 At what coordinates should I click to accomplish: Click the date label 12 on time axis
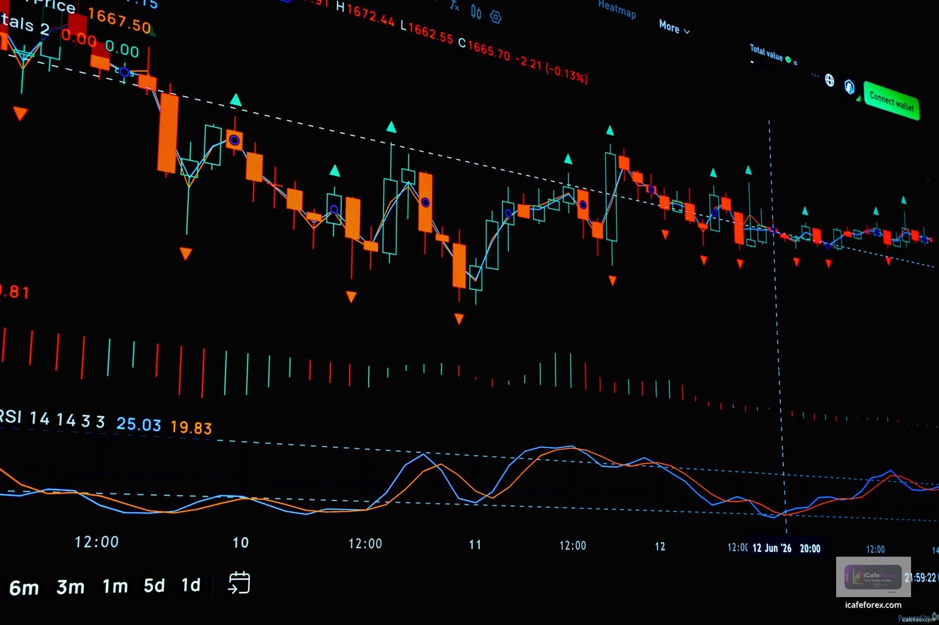[660, 547]
